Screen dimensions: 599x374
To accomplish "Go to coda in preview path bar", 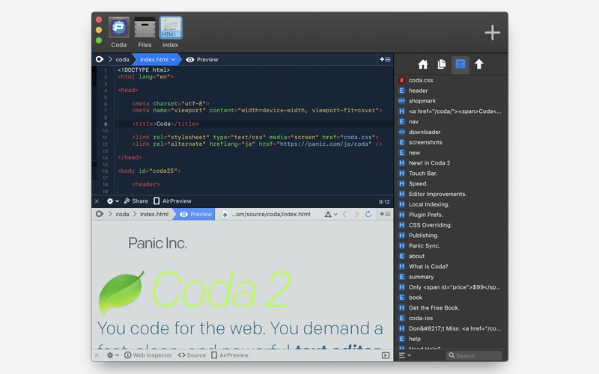I will pos(122,214).
